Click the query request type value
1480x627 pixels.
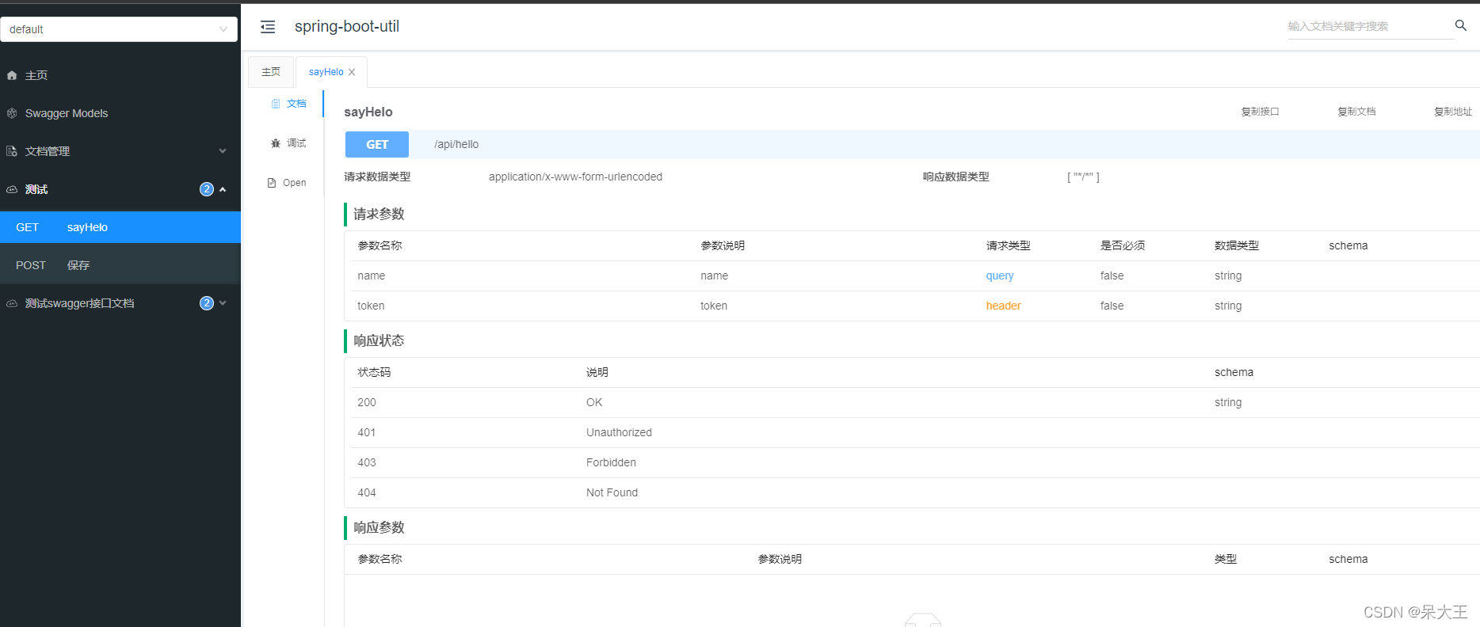tap(1000, 276)
